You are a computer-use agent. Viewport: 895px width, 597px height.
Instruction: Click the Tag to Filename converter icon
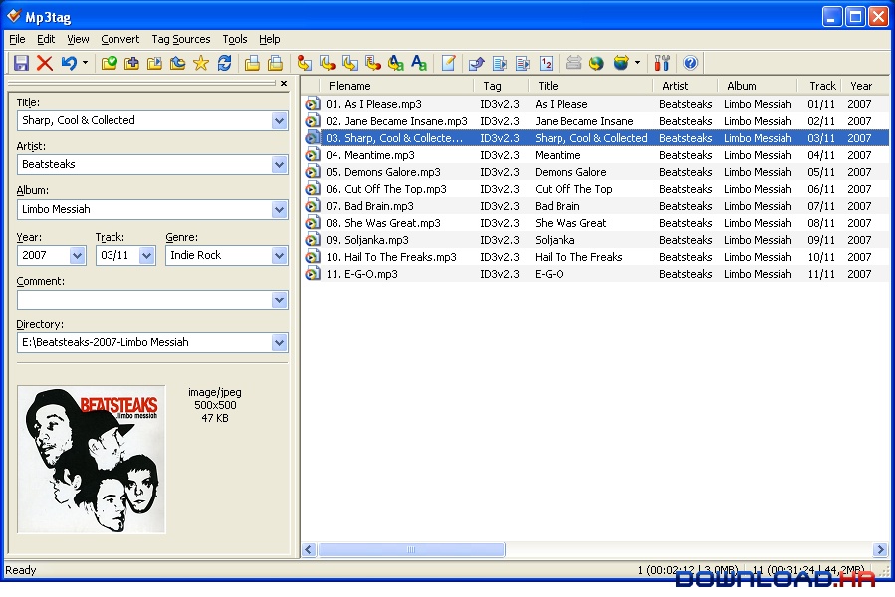[305, 63]
